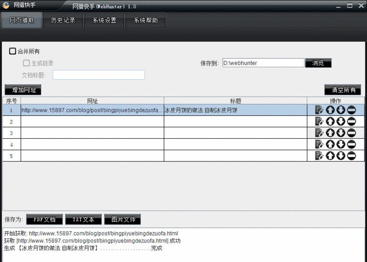
Task: Move row 4 down with arrow icon
Action: click(x=341, y=144)
